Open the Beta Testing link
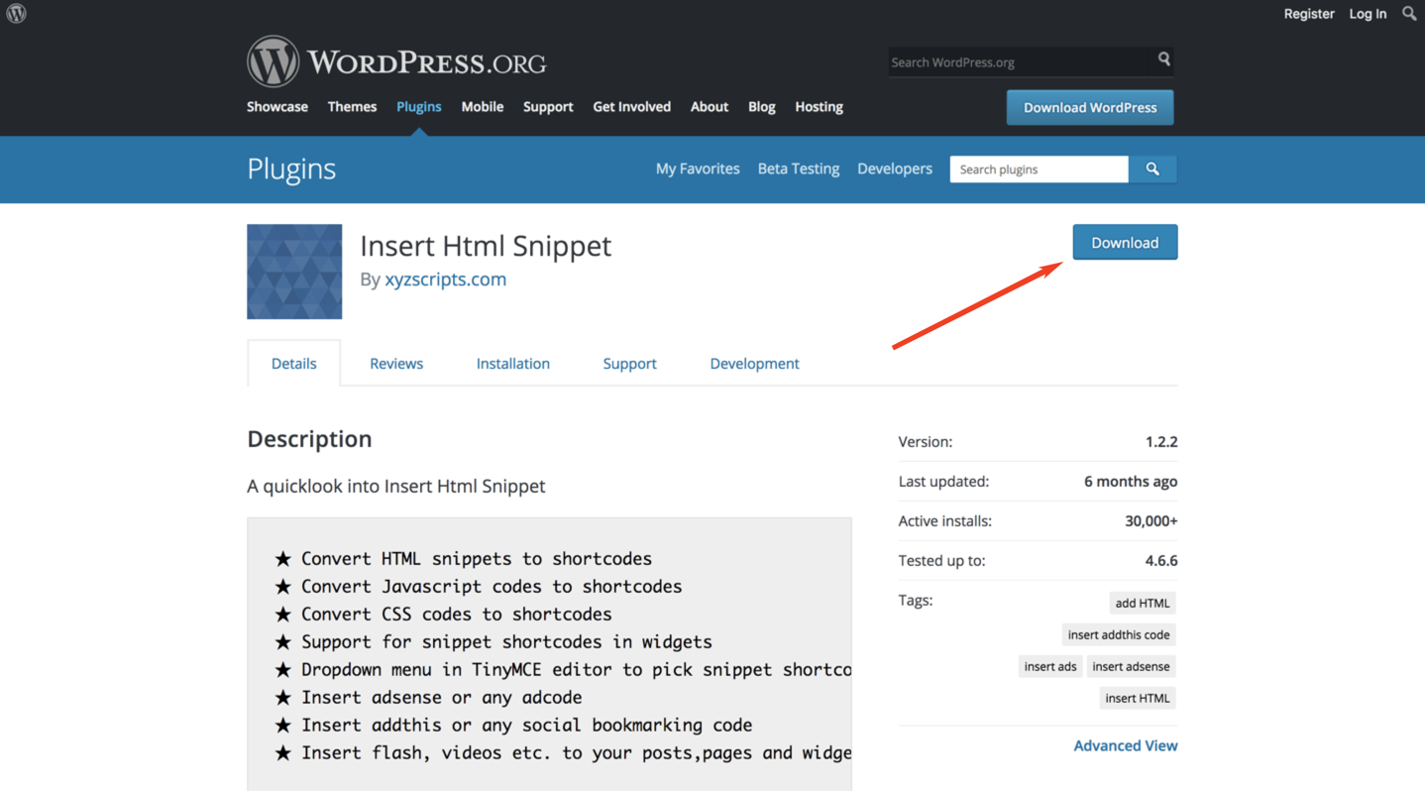This screenshot has width=1425, height=791. [799, 169]
